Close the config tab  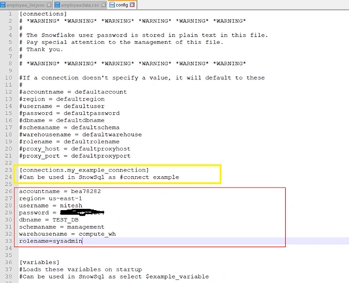pos(133,5)
